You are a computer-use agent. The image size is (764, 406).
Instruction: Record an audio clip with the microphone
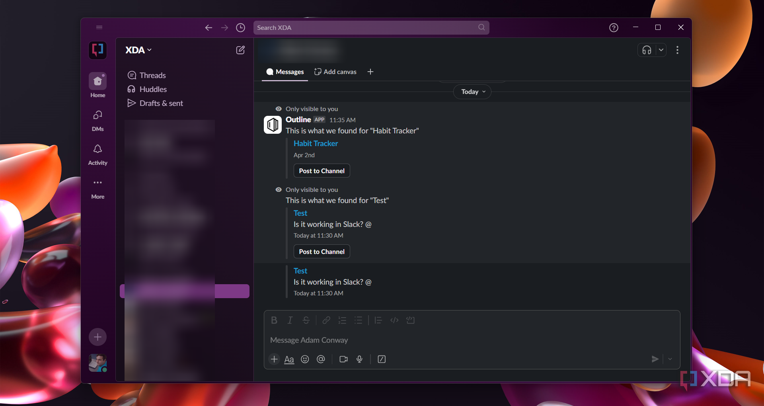click(x=359, y=359)
